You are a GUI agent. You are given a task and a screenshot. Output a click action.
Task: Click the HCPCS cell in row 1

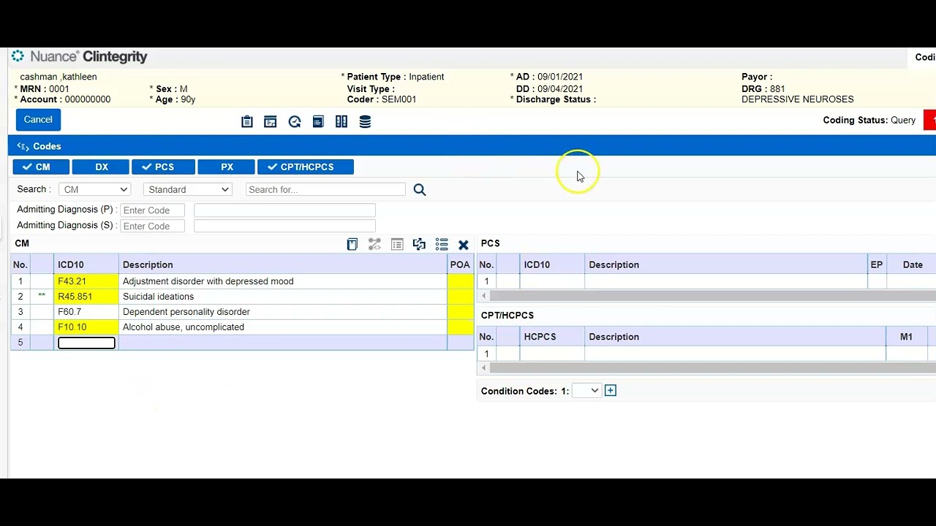[552, 354]
